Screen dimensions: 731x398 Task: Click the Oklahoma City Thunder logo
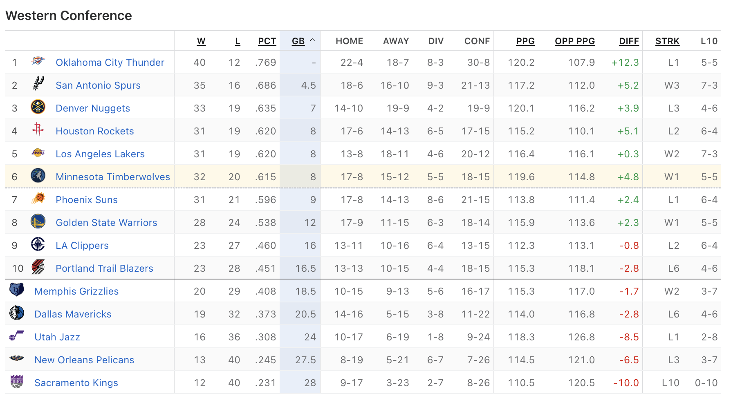click(38, 62)
